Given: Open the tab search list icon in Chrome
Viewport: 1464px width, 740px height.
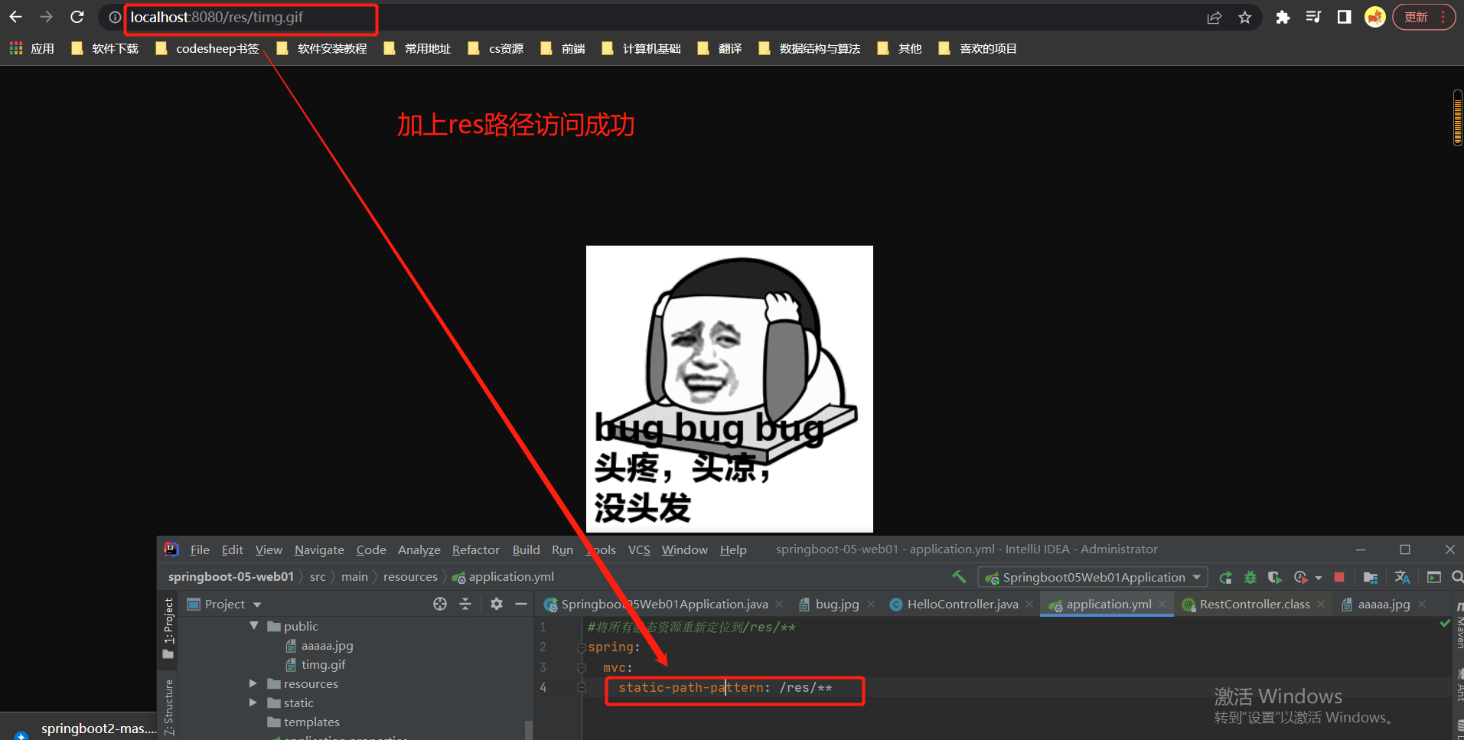Looking at the screenshot, I should [x=1313, y=17].
